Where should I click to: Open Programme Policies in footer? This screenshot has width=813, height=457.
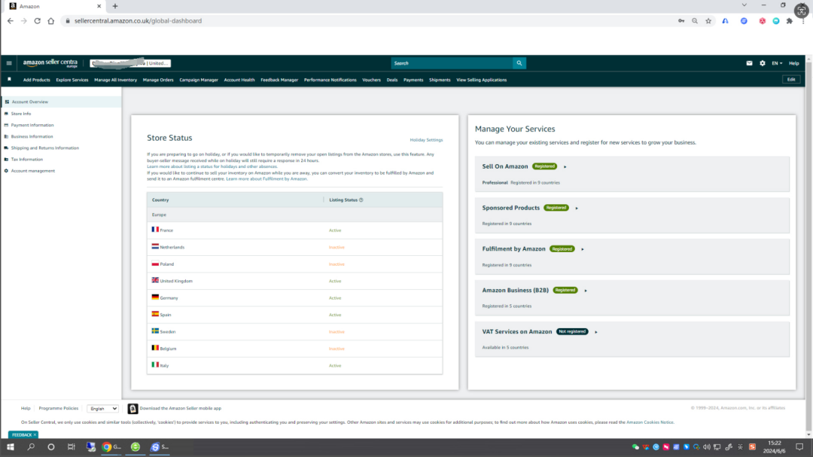coord(59,409)
